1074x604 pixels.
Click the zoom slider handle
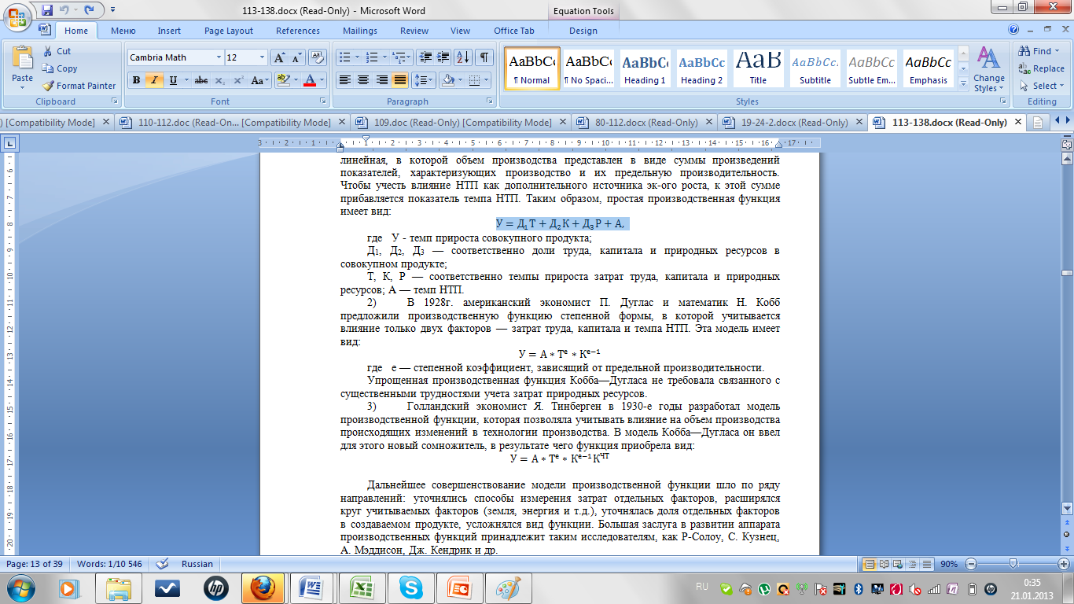[1013, 564]
